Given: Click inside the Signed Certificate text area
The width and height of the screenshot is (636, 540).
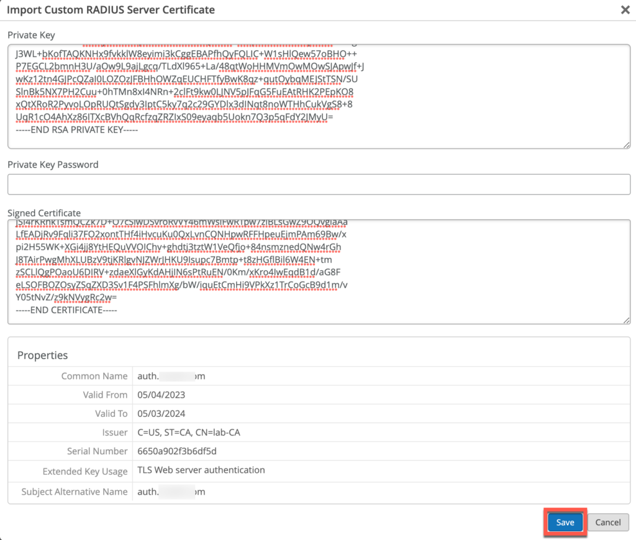Looking at the screenshot, I should click(x=318, y=267).
